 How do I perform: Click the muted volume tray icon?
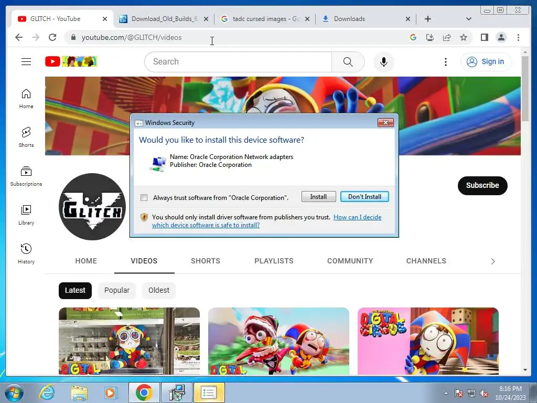click(x=484, y=394)
